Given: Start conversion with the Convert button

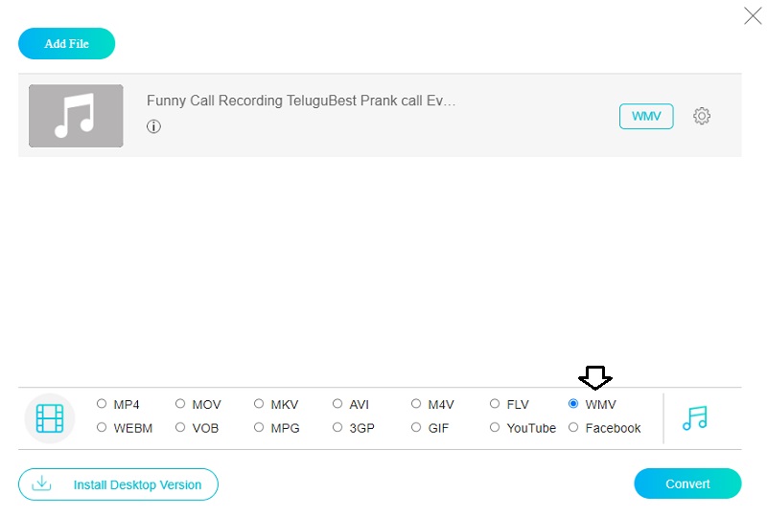Looking at the screenshot, I should point(687,483).
